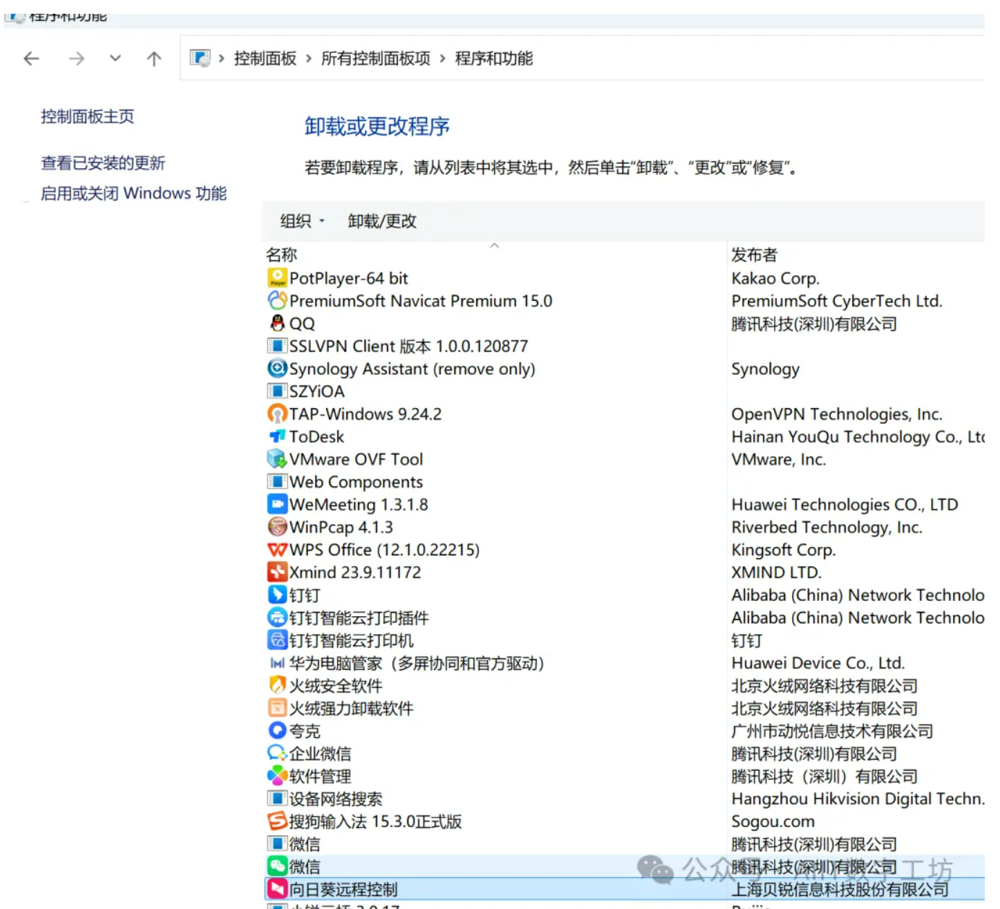Open 查看已安装的更新 link
This screenshot has height=909, width=1000.
(x=103, y=163)
